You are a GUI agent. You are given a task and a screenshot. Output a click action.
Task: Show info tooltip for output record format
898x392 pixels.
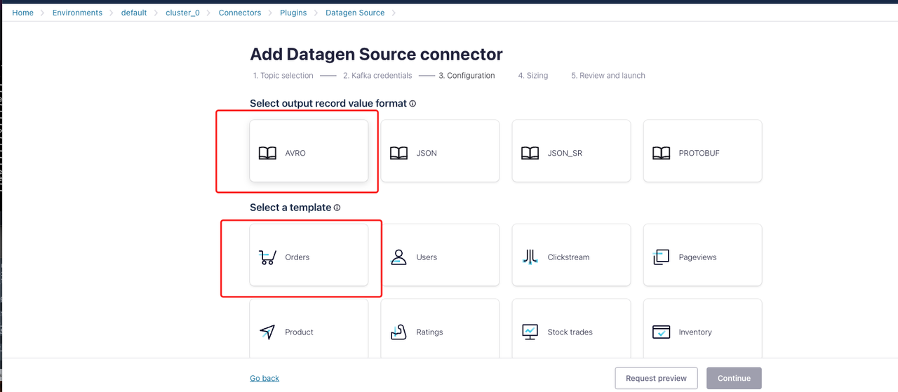pyautogui.click(x=413, y=104)
